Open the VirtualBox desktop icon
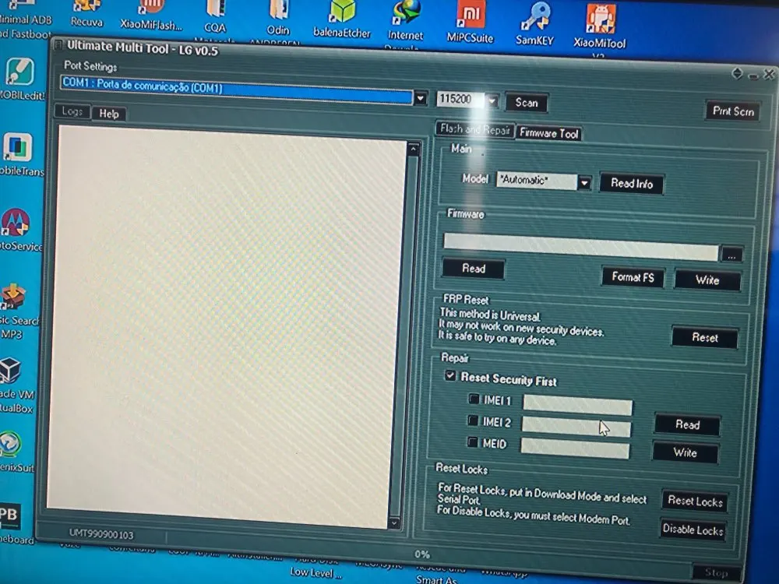Screen dimensions: 779x584 tap(14, 386)
